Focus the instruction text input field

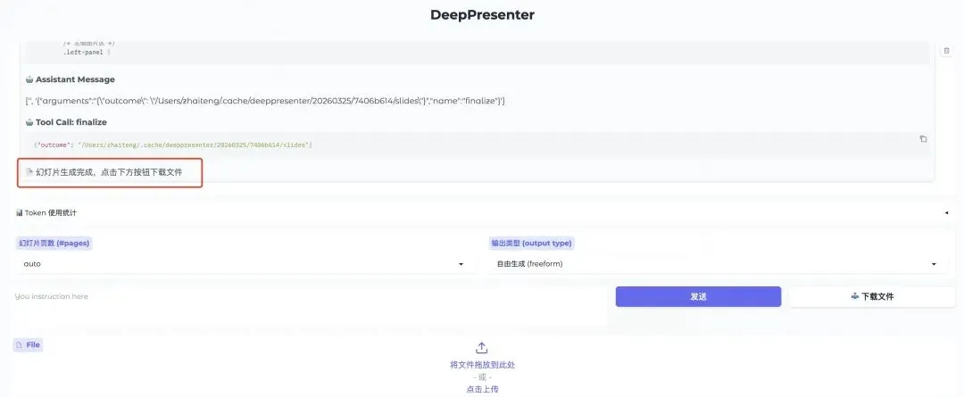(x=309, y=306)
